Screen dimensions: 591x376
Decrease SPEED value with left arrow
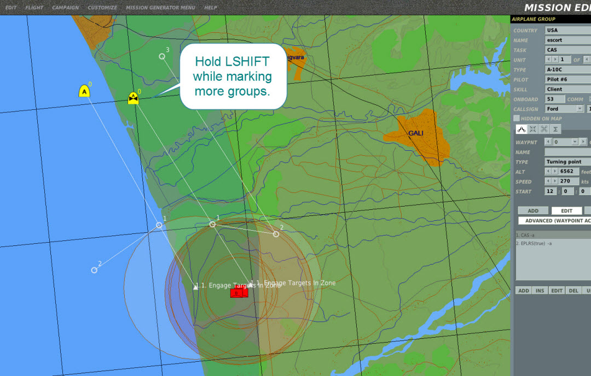(548, 181)
